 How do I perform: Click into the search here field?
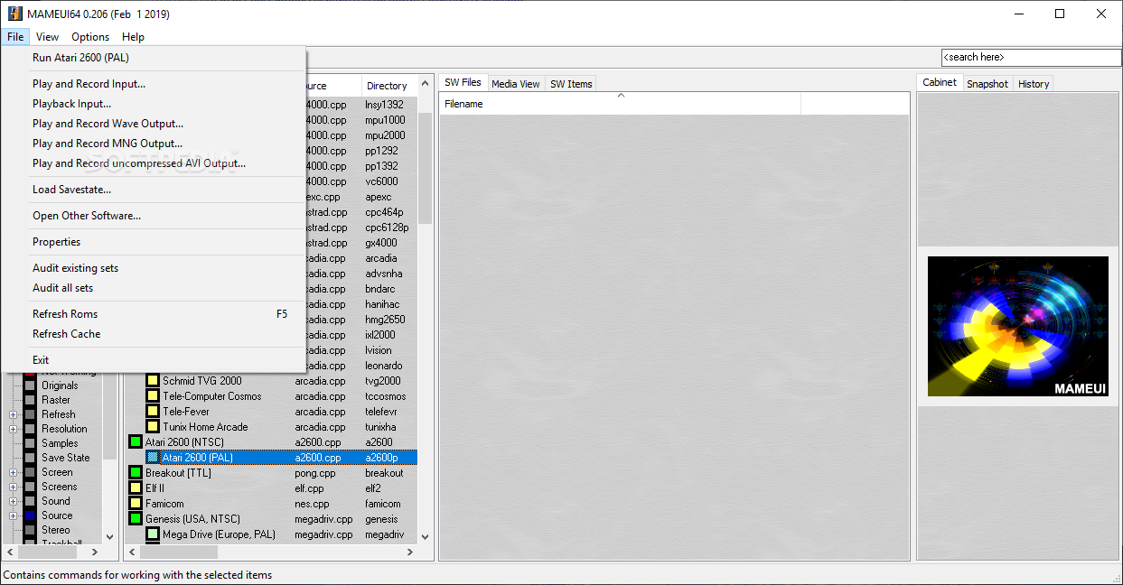1031,57
